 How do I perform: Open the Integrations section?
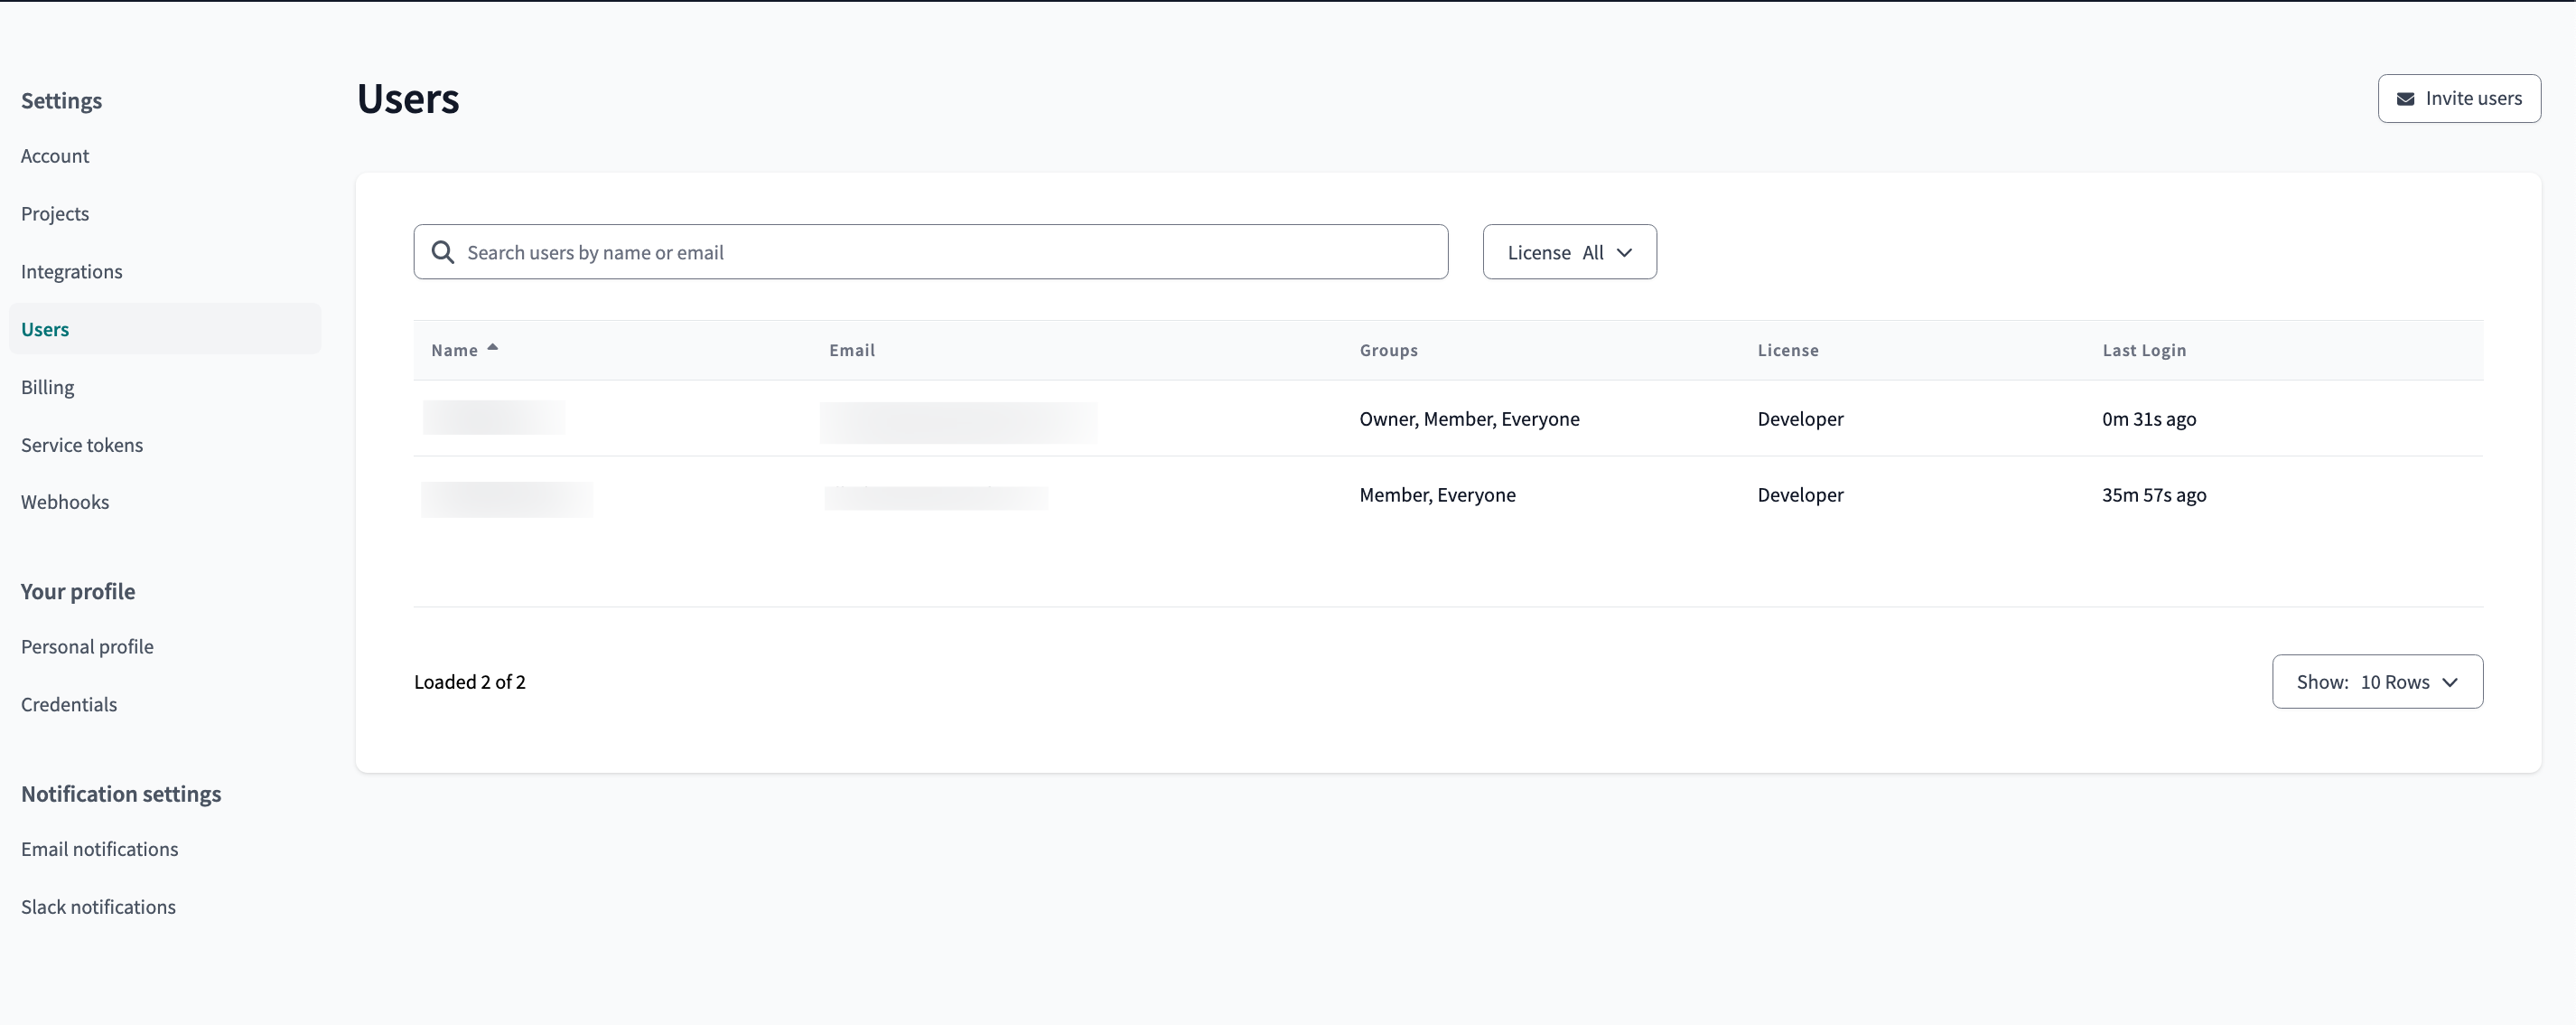pos(71,270)
